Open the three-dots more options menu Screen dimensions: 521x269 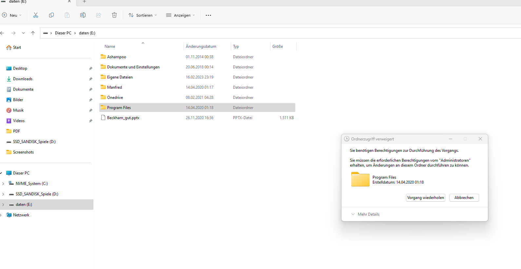[208, 15]
